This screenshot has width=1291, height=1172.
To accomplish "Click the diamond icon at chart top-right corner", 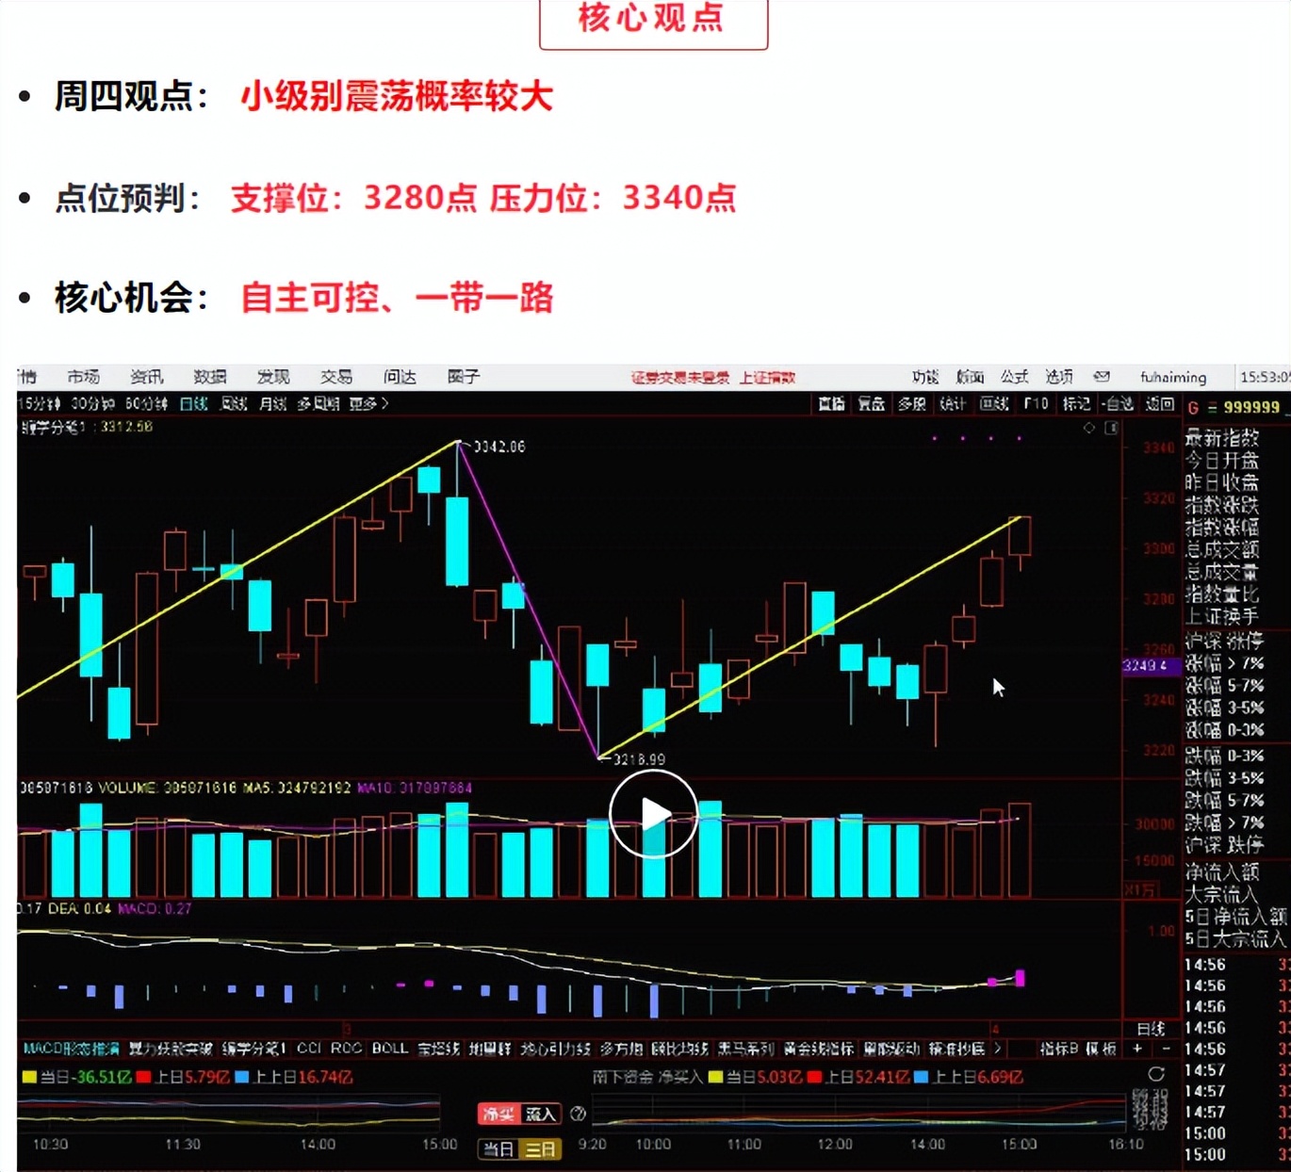I will pyautogui.click(x=1090, y=427).
